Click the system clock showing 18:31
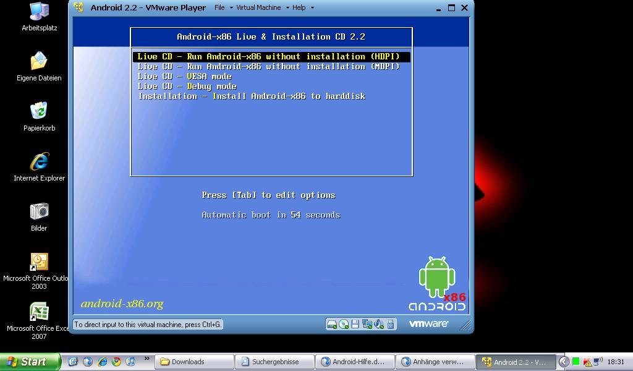The image size is (633, 371). pyautogui.click(x=616, y=362)
